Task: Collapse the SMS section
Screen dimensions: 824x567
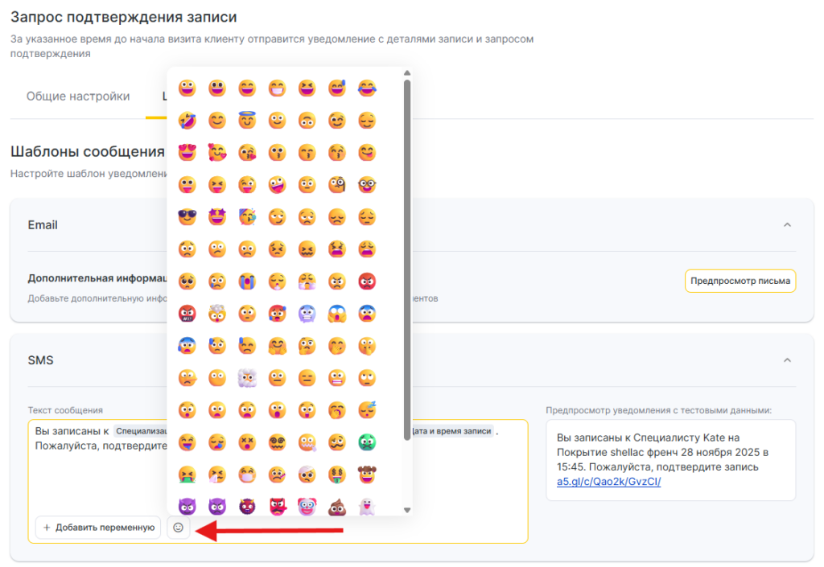Action: (787, 360)
